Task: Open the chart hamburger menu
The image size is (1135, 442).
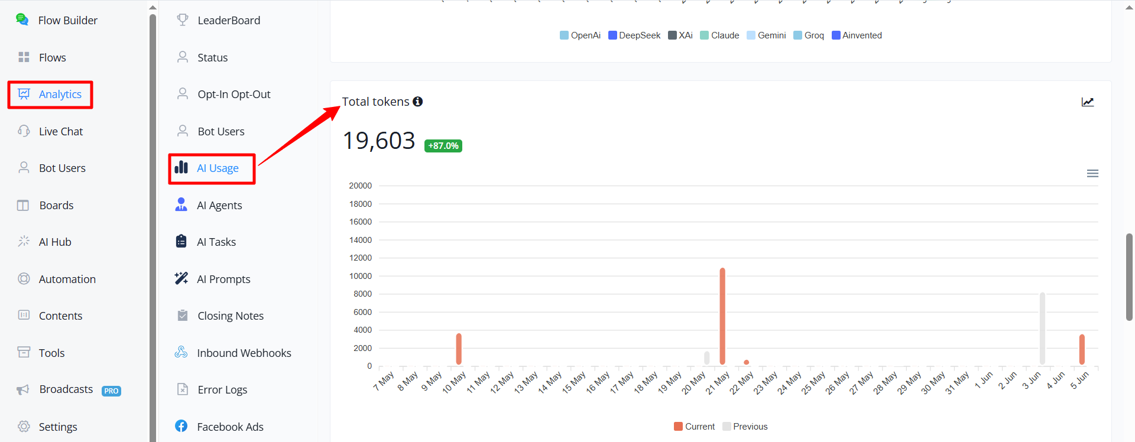Action: pos(1092,173)
